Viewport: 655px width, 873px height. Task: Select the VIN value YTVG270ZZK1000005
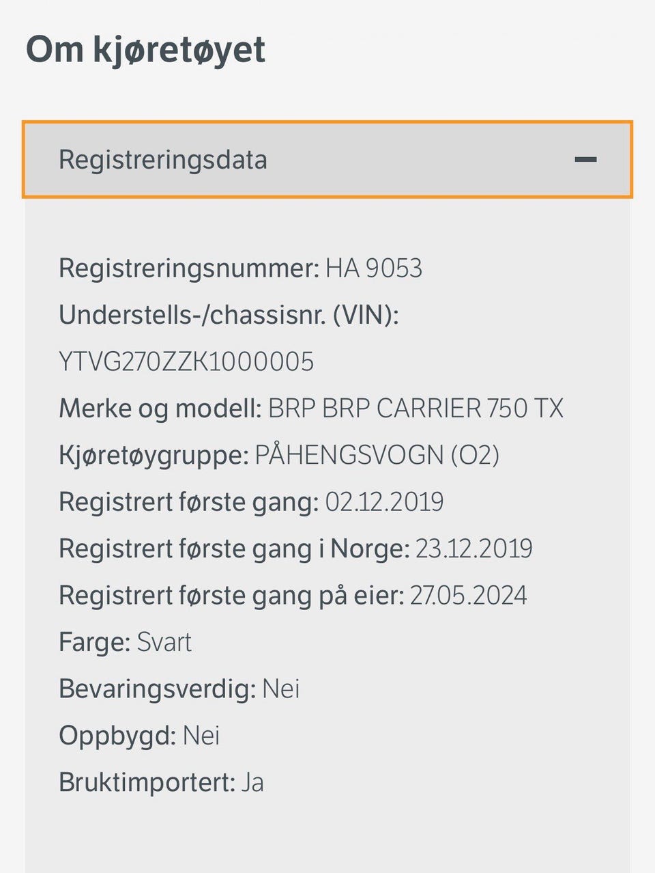click(x=186, y=361)
